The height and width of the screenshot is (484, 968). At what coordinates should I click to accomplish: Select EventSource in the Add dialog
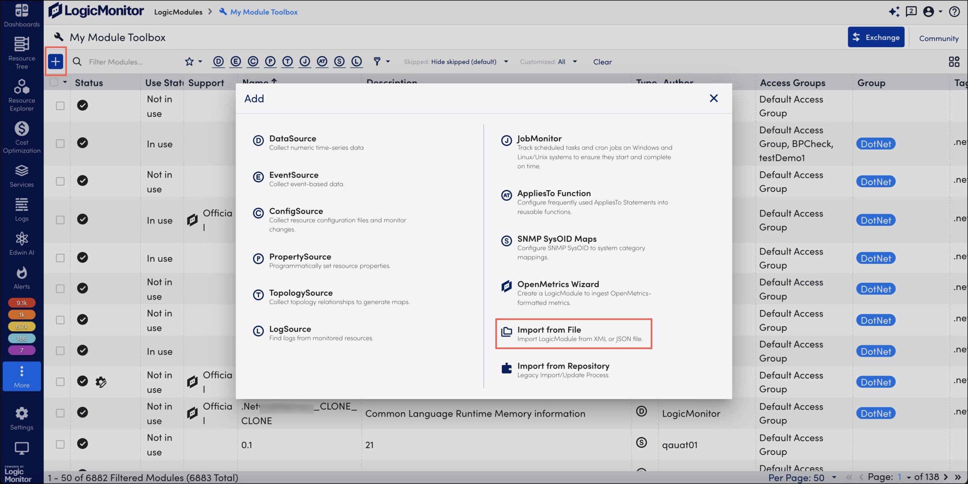[298, 179]
